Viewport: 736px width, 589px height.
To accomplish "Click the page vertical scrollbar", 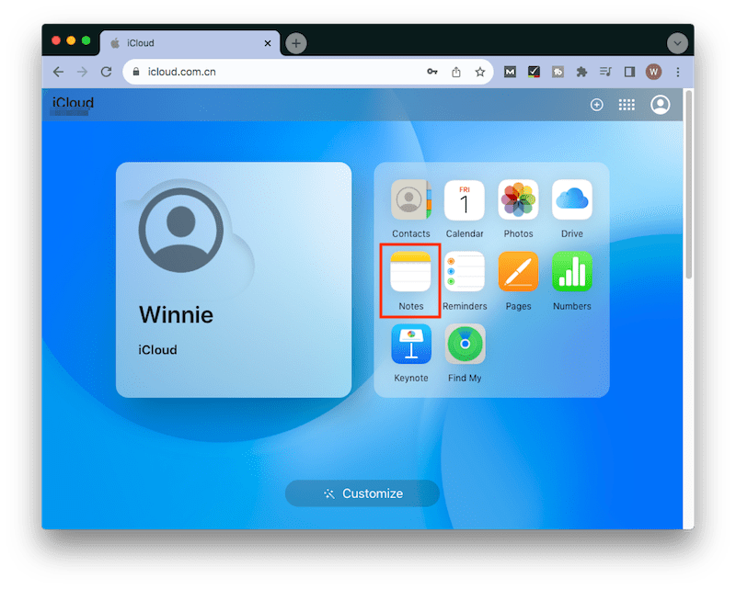I will point(688,186).
